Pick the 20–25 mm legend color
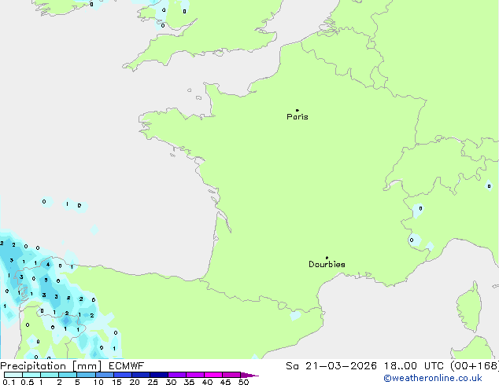This screenshot has width=499, height=385. pyautogui.click(x=141, y=375)
